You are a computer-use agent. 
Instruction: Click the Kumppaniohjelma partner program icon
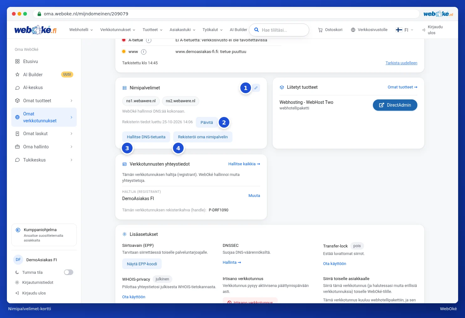coord(18,230)
